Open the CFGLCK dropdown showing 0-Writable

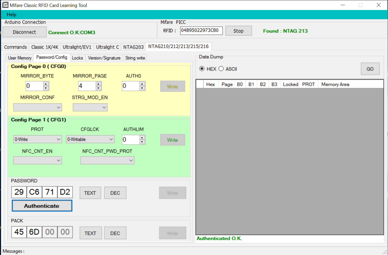[x=90, y=139]
